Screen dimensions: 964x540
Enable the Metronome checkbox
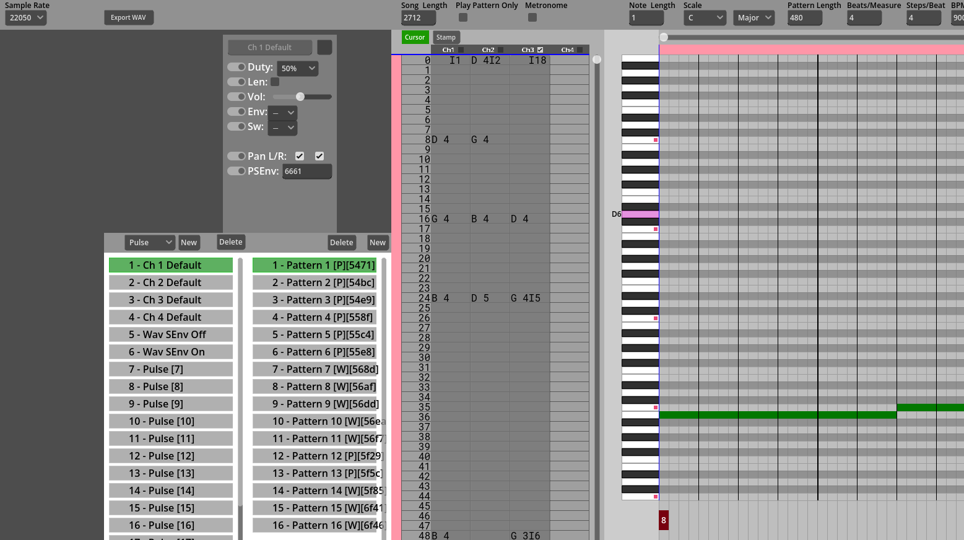pyautogui.click(x=532, y=17)
